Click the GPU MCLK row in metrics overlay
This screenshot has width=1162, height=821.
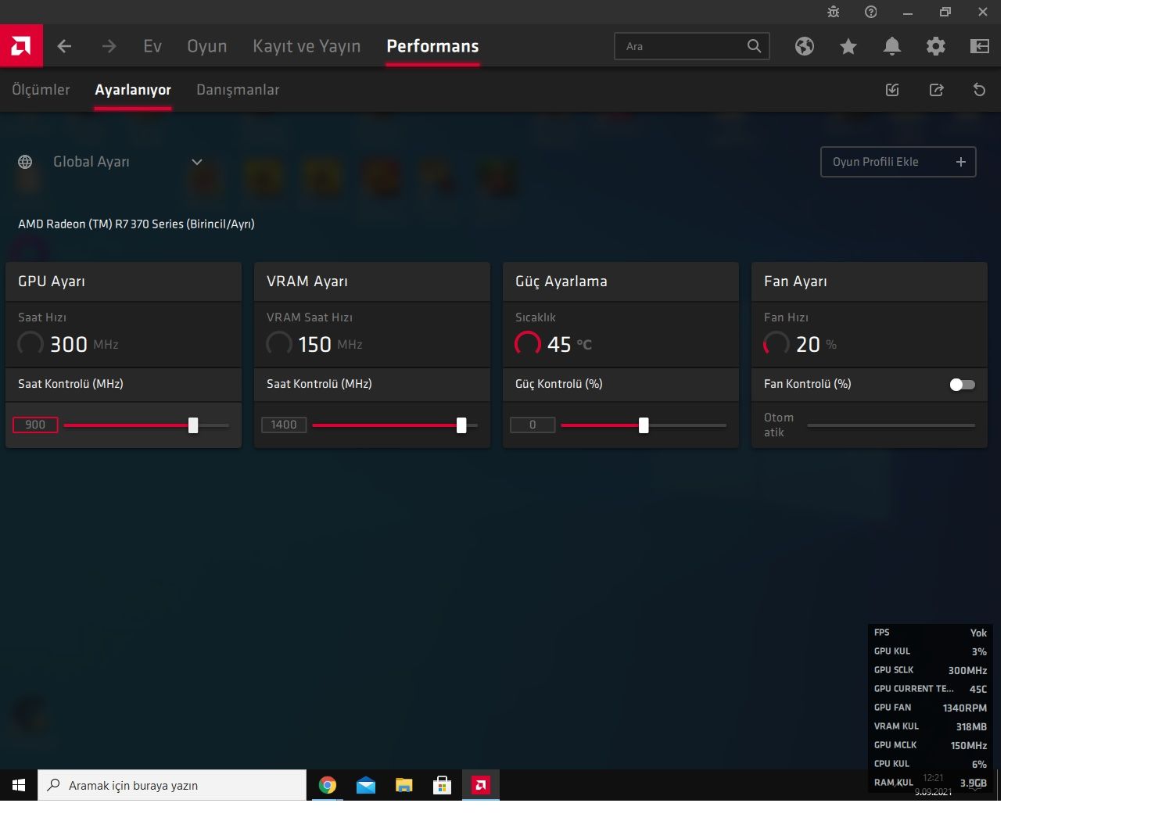pos(931,745)
